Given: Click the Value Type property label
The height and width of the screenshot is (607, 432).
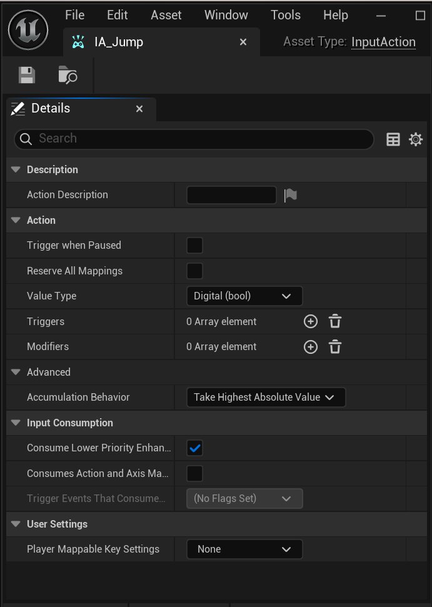Looking at the screenshot, I should point(51,296).
